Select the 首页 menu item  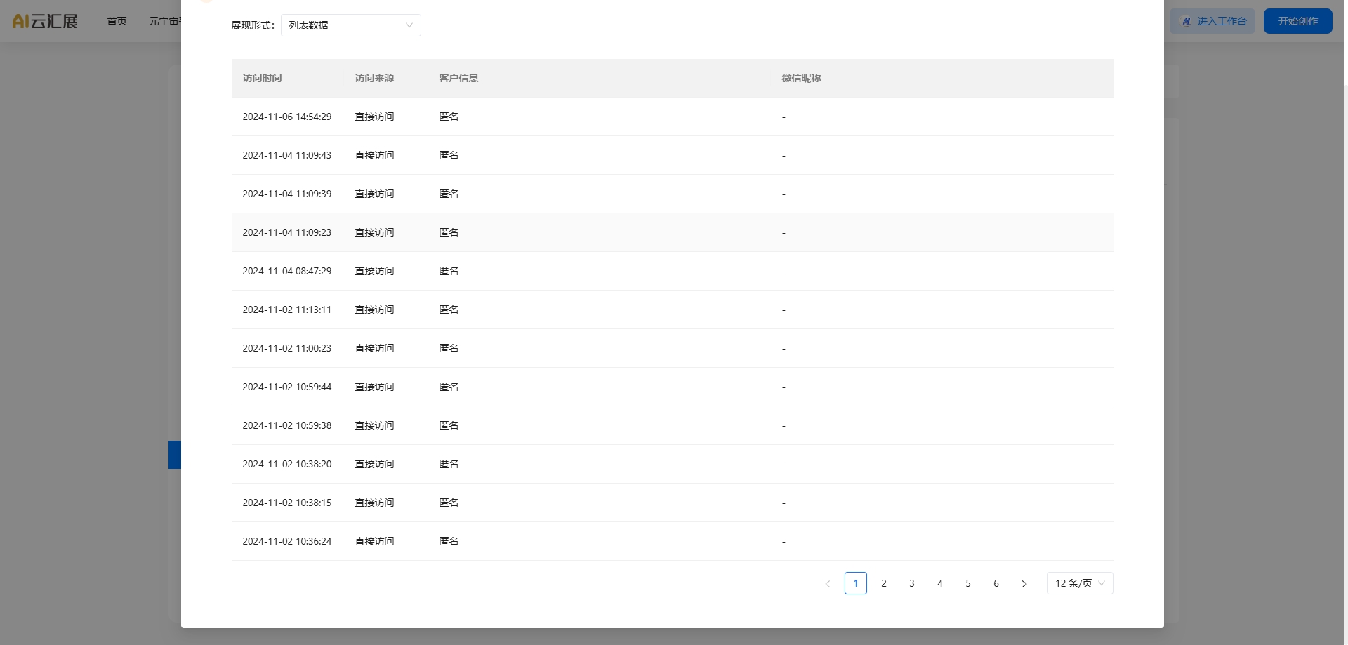click(117, 21)
